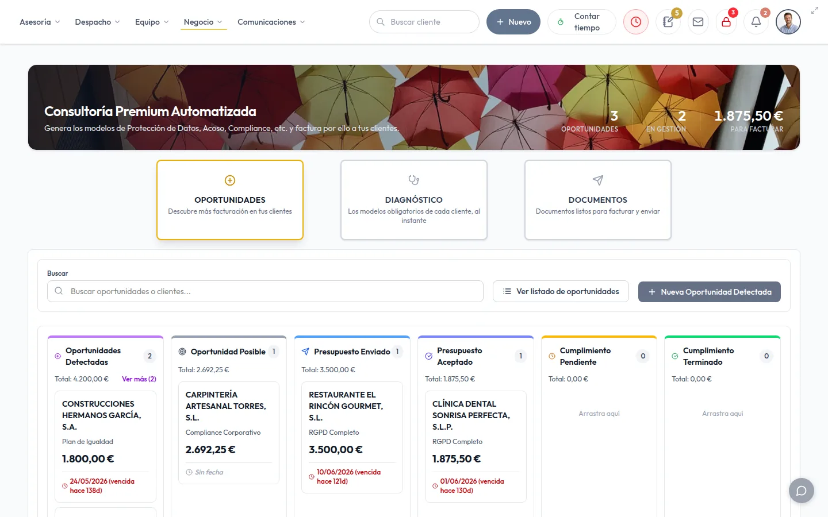Open the user profile avatar

[788, 22]
